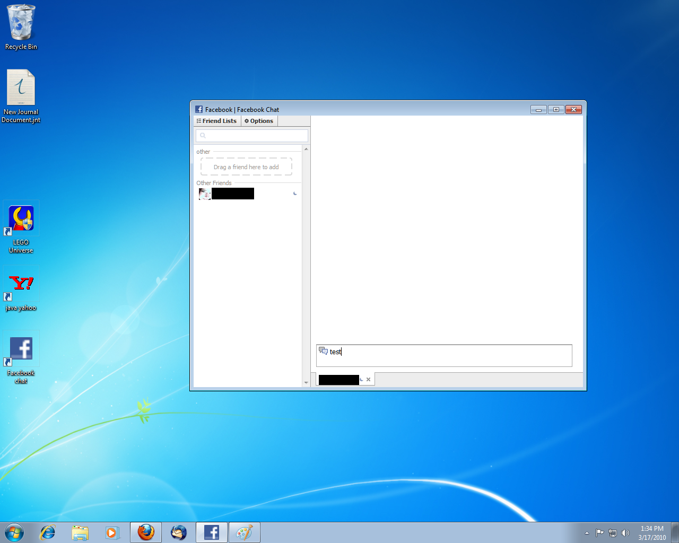Screen dimensions: 679x543
Task: Click the idle moon icon on the conversation tab
Action: pos(362,379)
